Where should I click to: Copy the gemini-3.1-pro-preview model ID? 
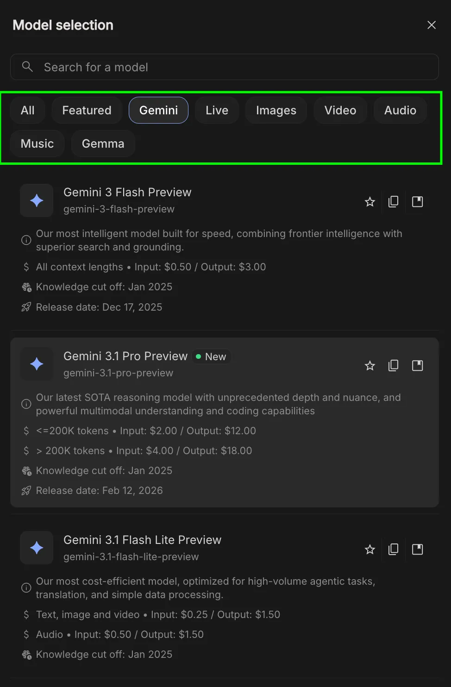394,366
